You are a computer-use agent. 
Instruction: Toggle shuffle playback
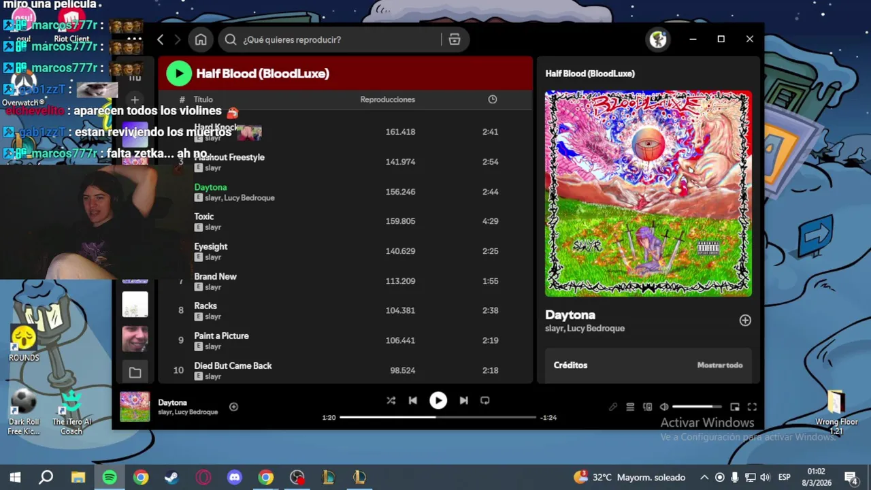click(391, 401)
